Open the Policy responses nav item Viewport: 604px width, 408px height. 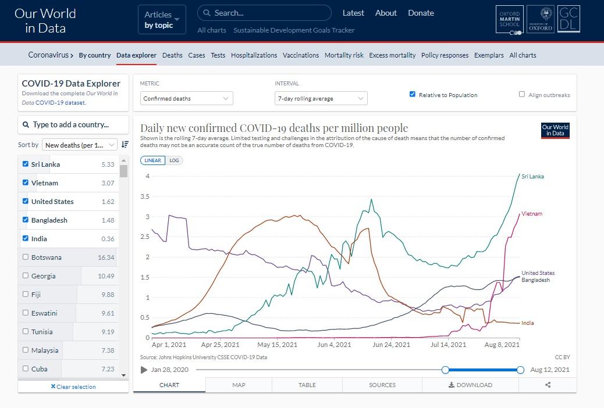coord(445,55)
